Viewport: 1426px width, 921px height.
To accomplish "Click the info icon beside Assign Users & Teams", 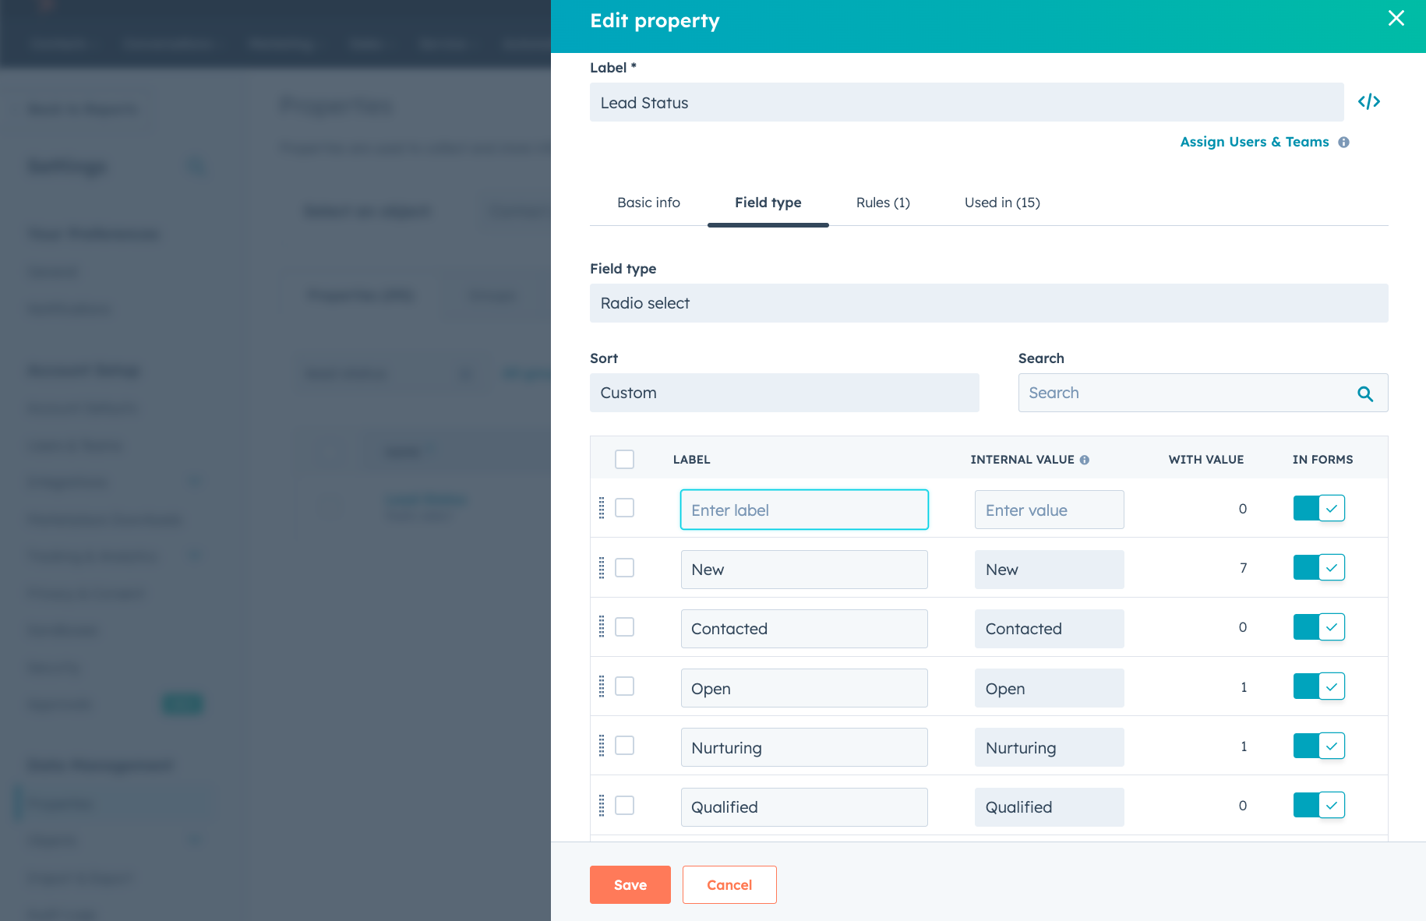I will (x=1343, y=142).
